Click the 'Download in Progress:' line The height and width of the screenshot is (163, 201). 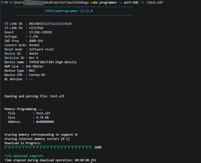(23, 143)
